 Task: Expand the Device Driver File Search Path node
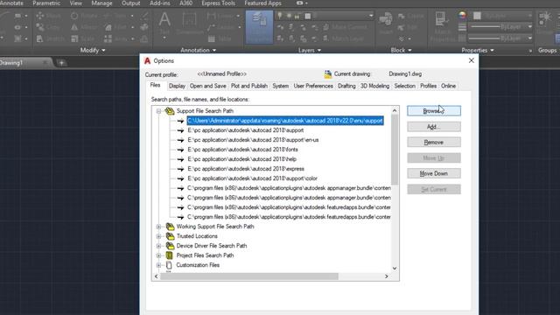click(x=159, y=246)
